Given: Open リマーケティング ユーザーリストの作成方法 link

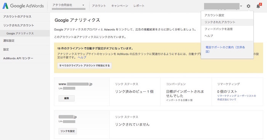Looking at the screenshot, I should point(236,98).
